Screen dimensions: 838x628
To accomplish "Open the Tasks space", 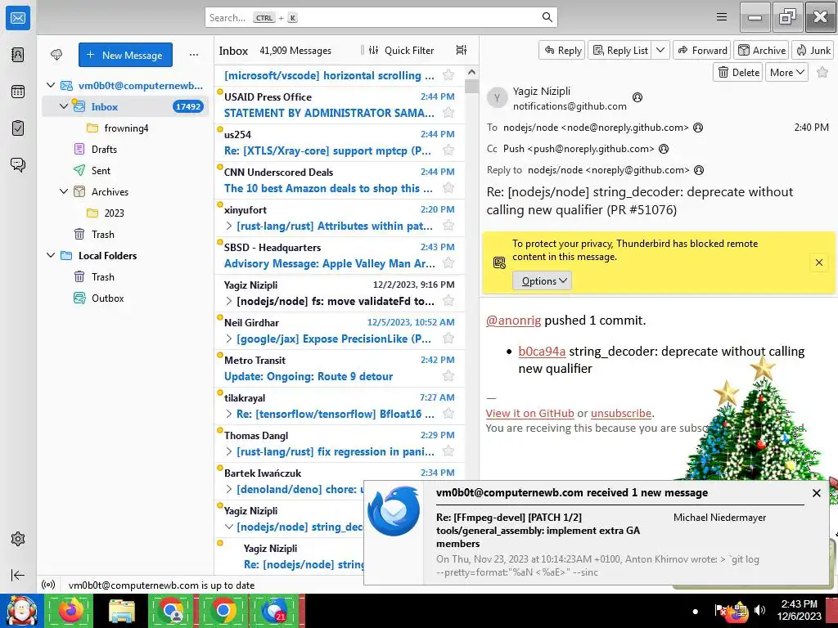I will pos(18,128).
